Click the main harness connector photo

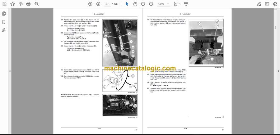120,105
